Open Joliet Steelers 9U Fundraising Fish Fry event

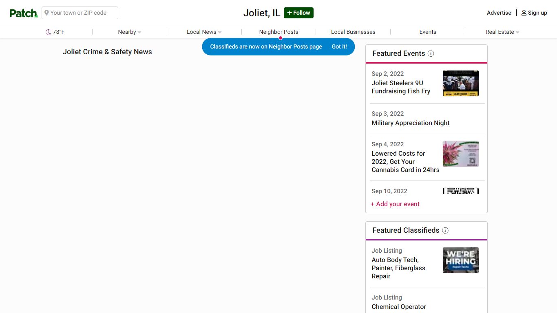[x=401, y=87]
